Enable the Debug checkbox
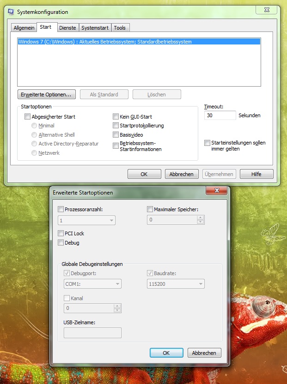This screenshot has width=287, height=384. click(x=61, y=242)
